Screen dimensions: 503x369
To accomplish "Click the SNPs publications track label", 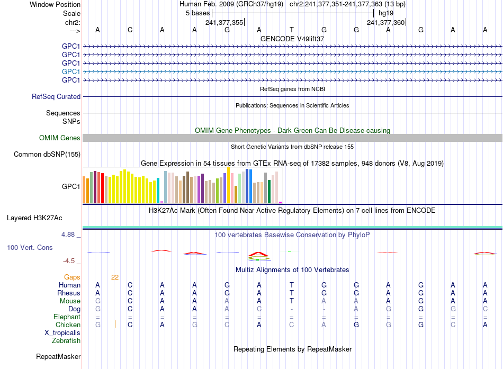I will pyautogui.click(x=71, y=121).
